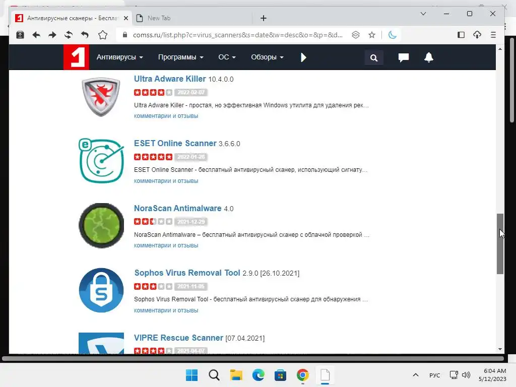
Task: Open ESET Online Scanner title link
Action: tap(175, 144)
